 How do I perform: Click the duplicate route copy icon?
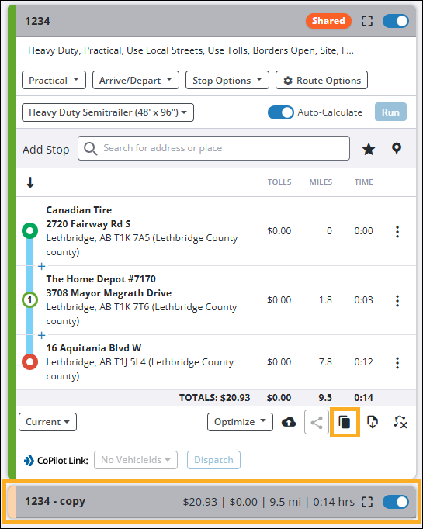pyautogui.click(x=345, y=422)
